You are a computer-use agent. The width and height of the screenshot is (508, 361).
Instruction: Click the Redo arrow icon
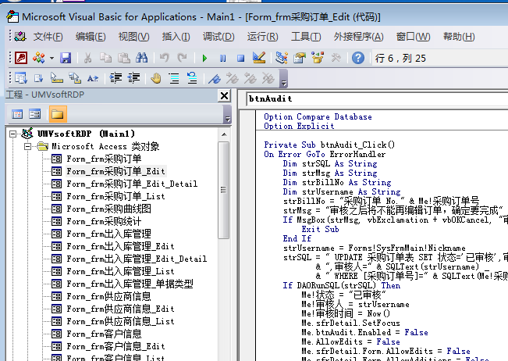pyautogui.click(x=182, y=58)
